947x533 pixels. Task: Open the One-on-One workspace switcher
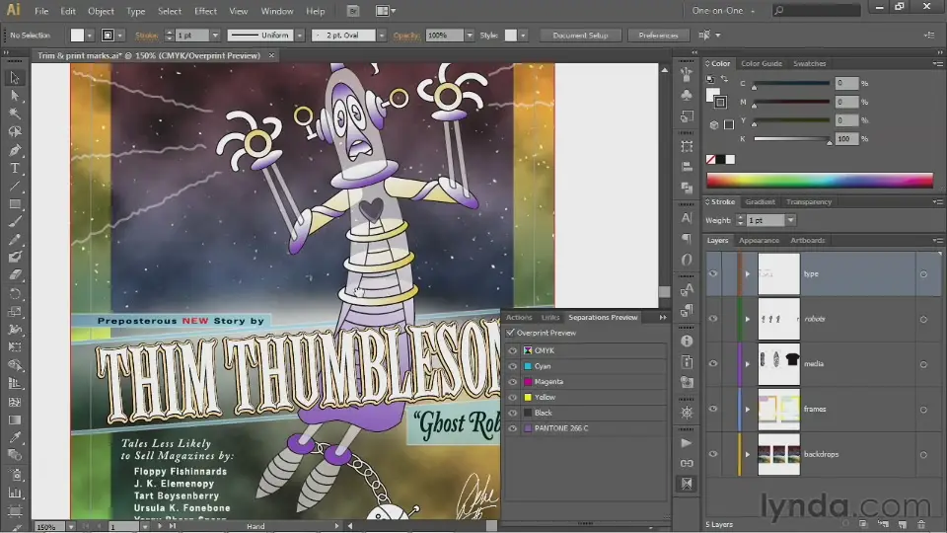pos(723,11)
